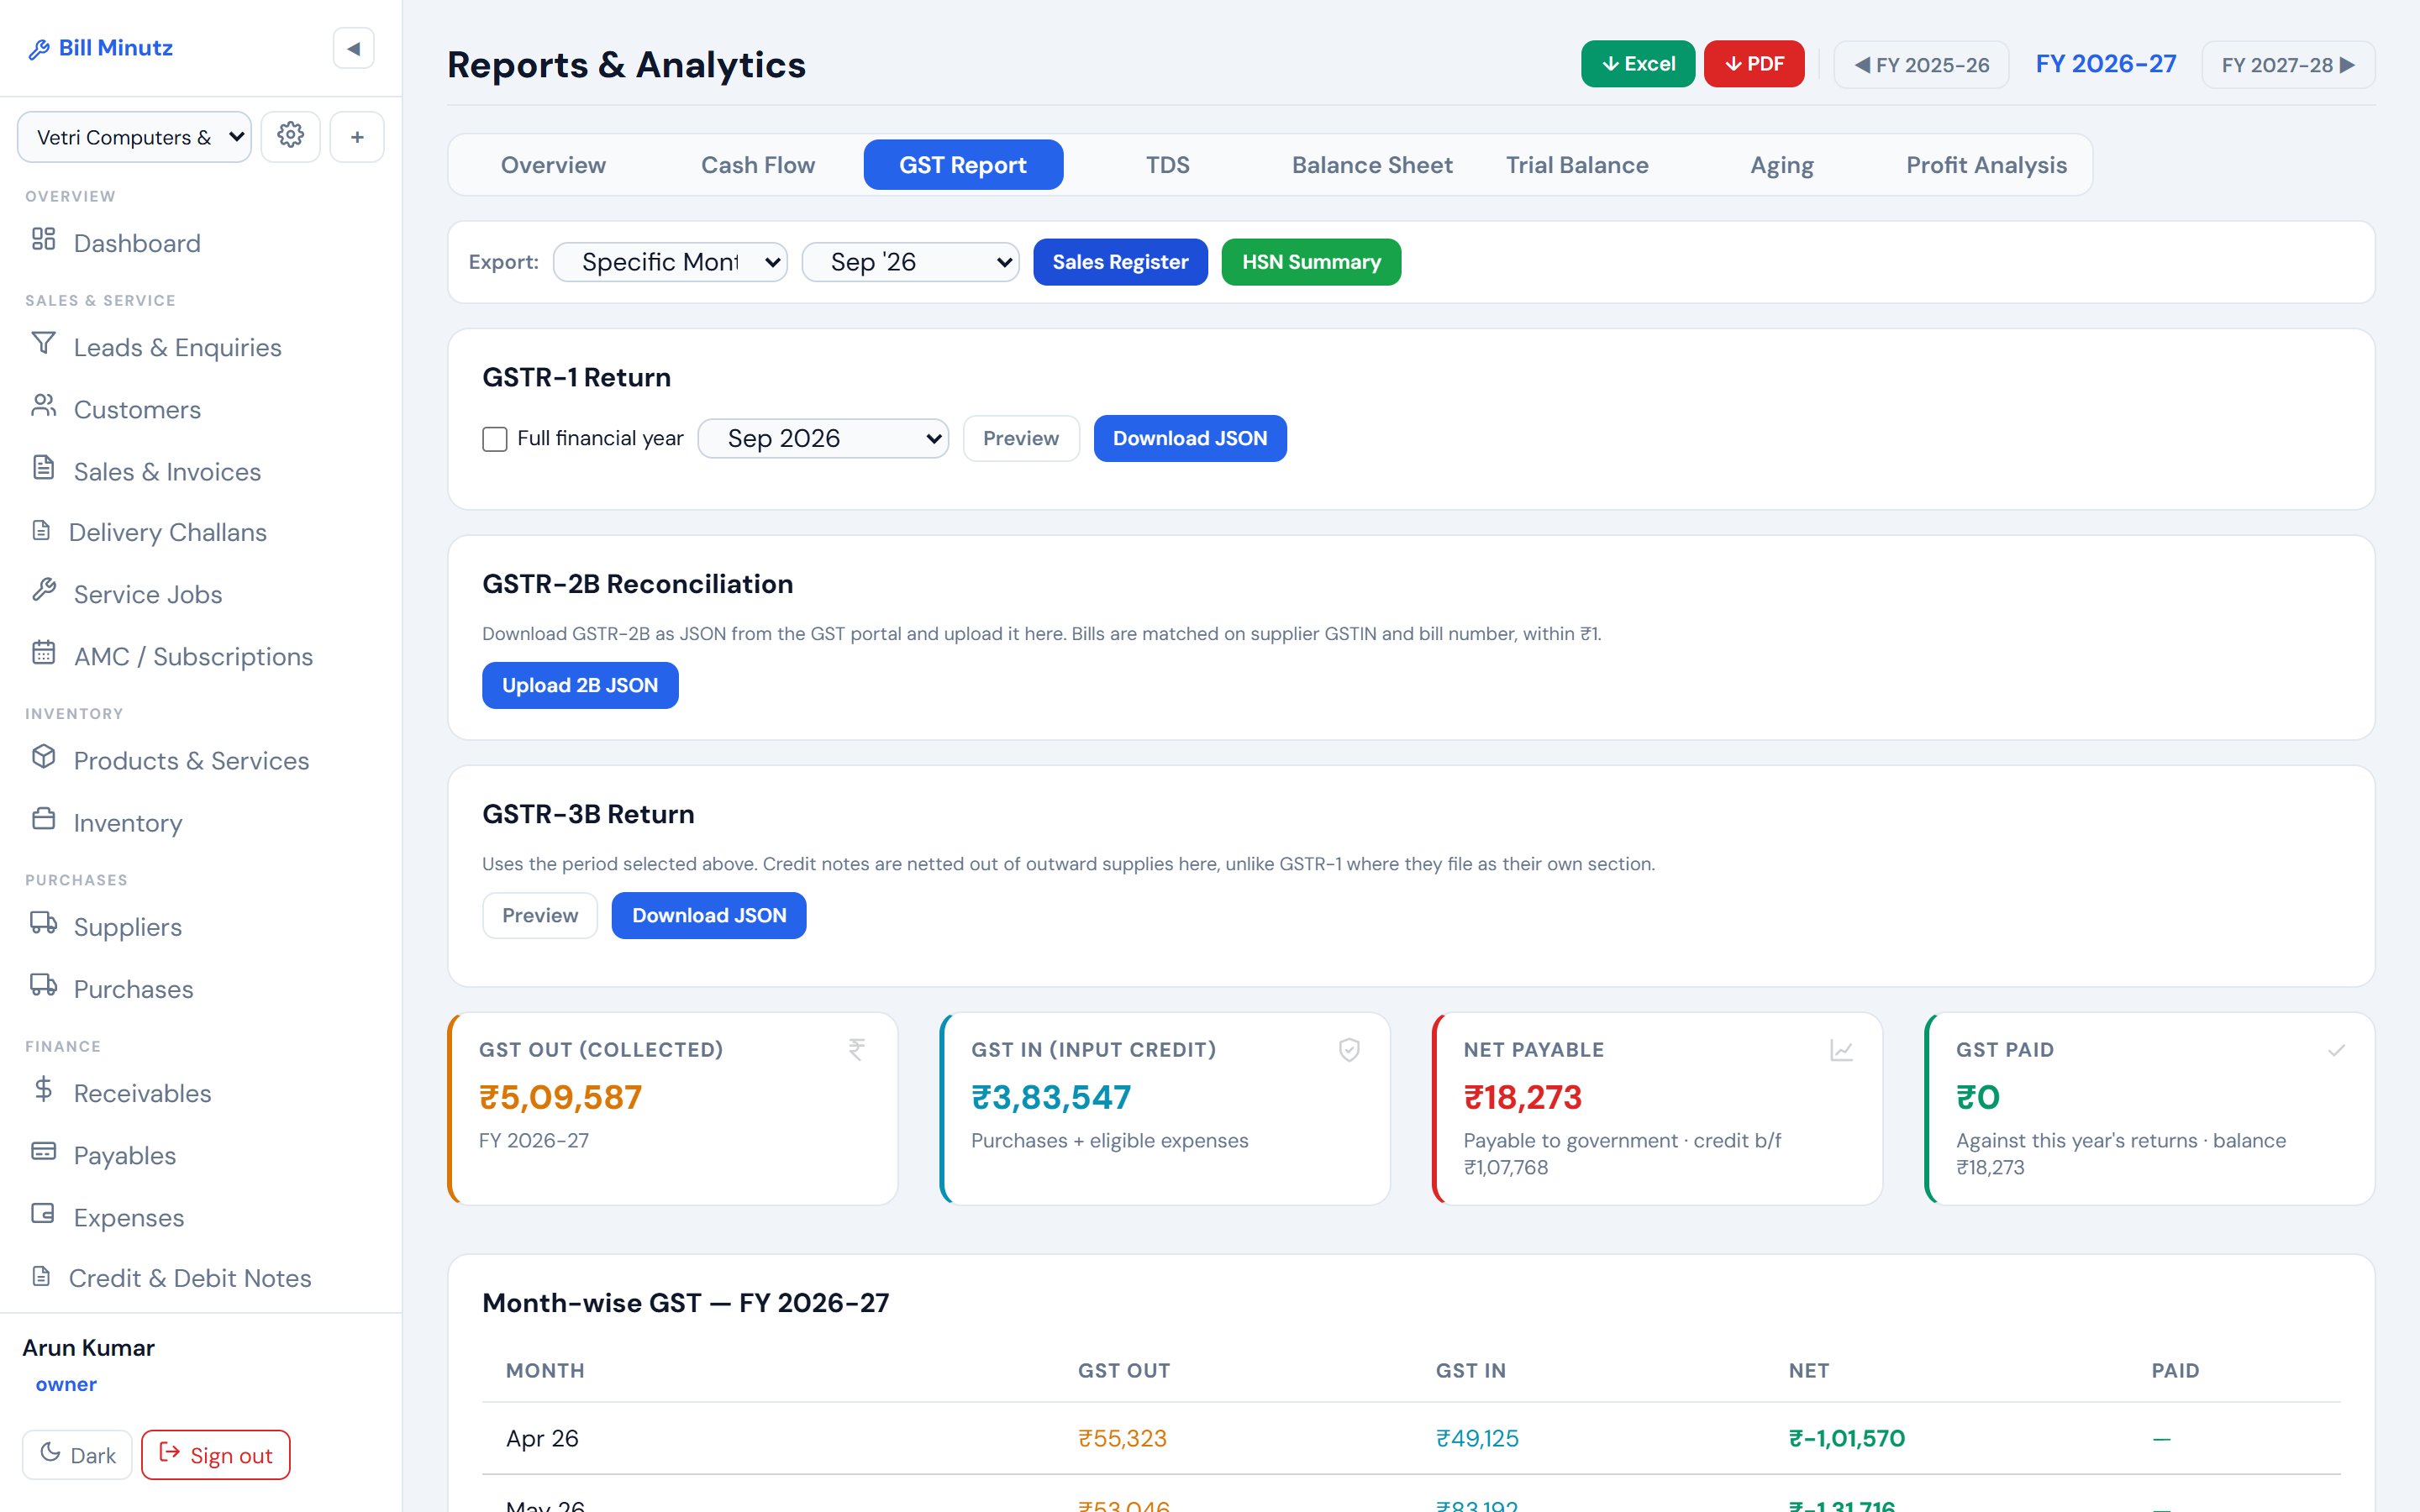
Task: Open the Sep '26 export month dropdown
Action: pos(910,262)
